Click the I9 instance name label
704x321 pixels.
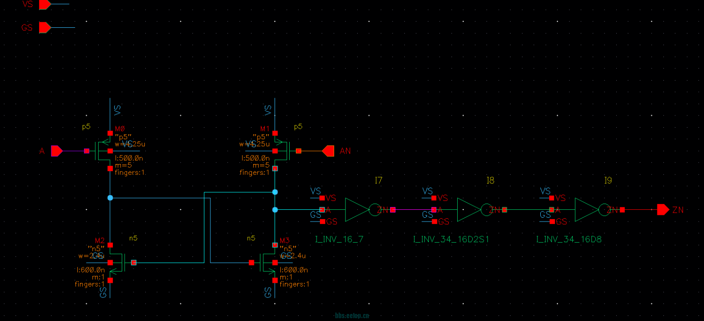pyautogui.click(x=608, y=180)
